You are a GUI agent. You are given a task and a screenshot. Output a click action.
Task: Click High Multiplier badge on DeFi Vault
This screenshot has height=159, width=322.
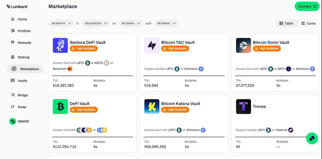tap(84, 110)
